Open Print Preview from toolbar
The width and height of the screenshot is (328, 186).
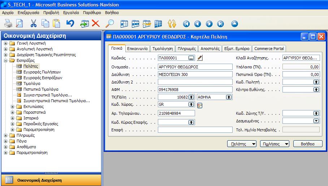click(x=20, y=23)
